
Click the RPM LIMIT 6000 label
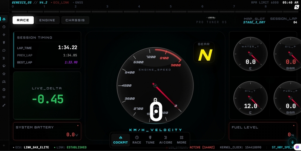[x=265, y=3]
